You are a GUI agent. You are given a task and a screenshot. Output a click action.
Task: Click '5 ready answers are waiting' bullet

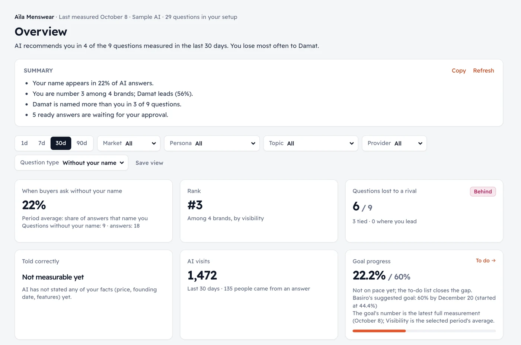[100, 115]
